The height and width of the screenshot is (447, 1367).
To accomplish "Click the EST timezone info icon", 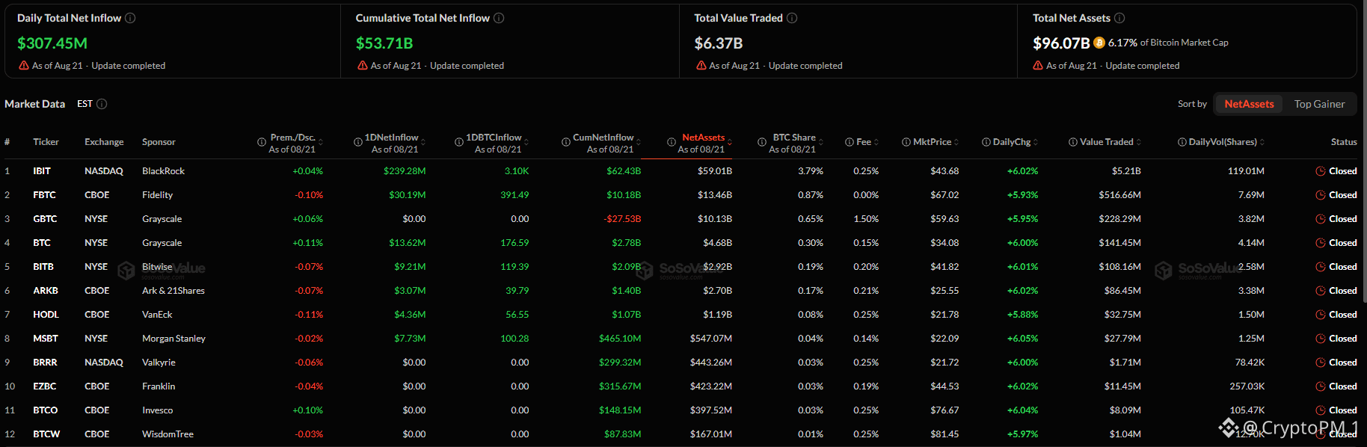I will coord(102,104).
